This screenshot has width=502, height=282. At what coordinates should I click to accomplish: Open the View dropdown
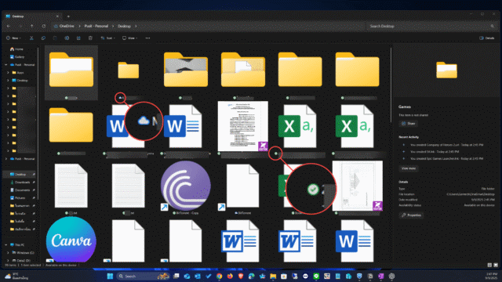click(129, 38)
